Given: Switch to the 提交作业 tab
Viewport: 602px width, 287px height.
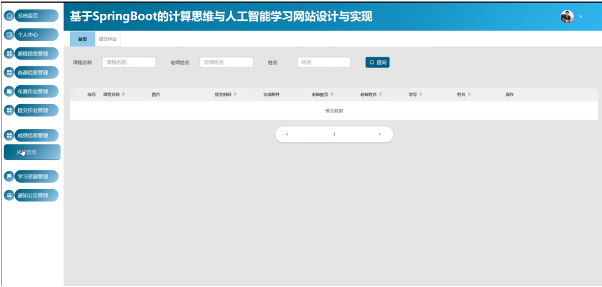Looking at the screenshot, I should (x=107, y=39).
